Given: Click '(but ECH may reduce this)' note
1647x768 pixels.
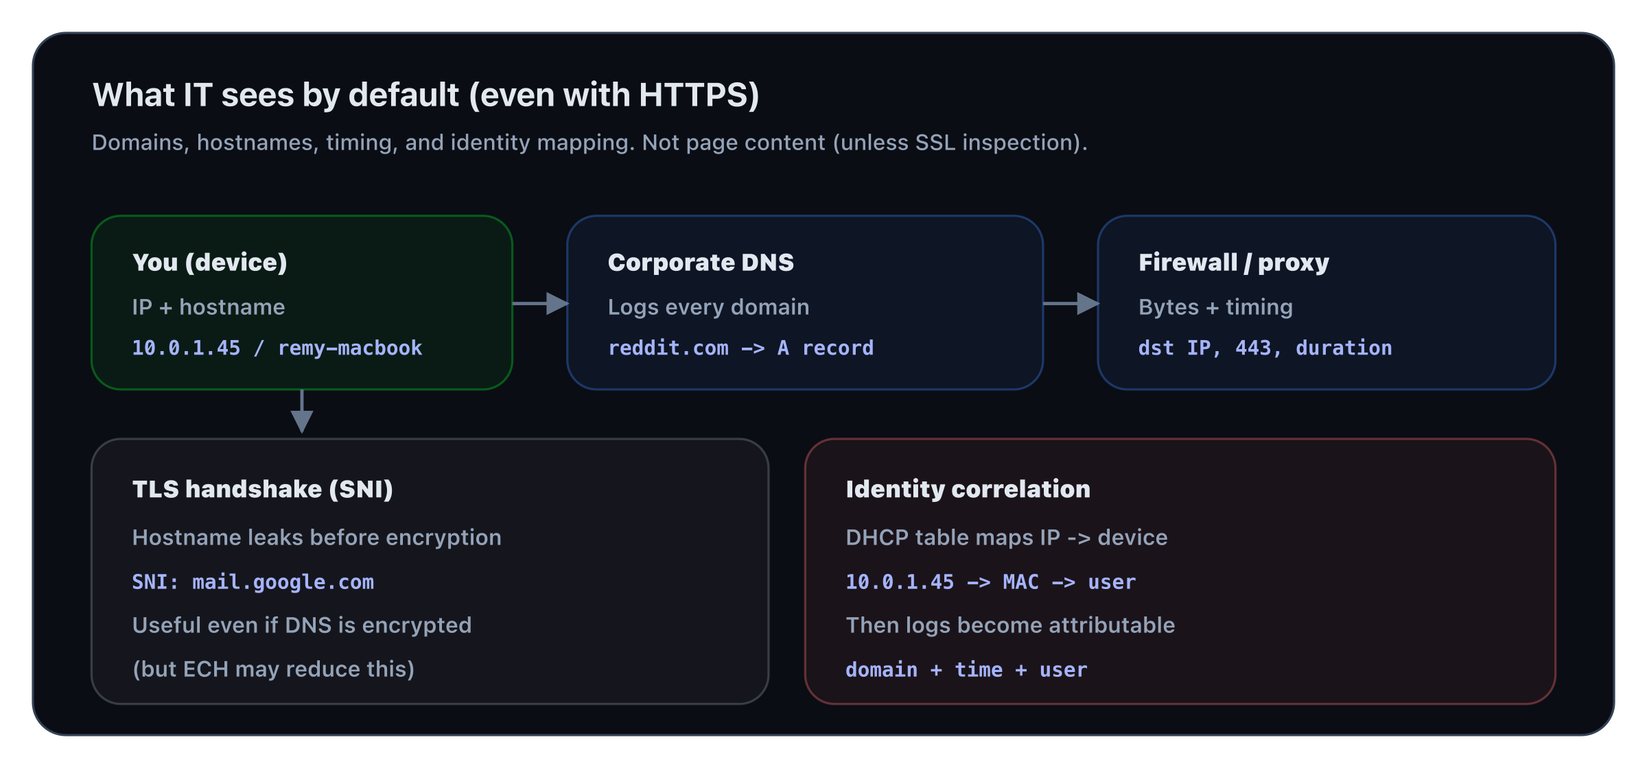Looking at the screenshot, I should coord(273,669).
